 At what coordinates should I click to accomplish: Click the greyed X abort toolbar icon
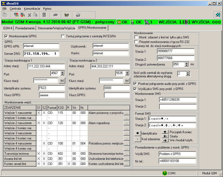[29, 15]
